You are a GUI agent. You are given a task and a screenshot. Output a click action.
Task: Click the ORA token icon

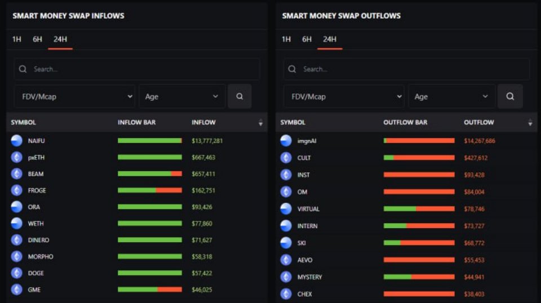click(x=16, y=207)
